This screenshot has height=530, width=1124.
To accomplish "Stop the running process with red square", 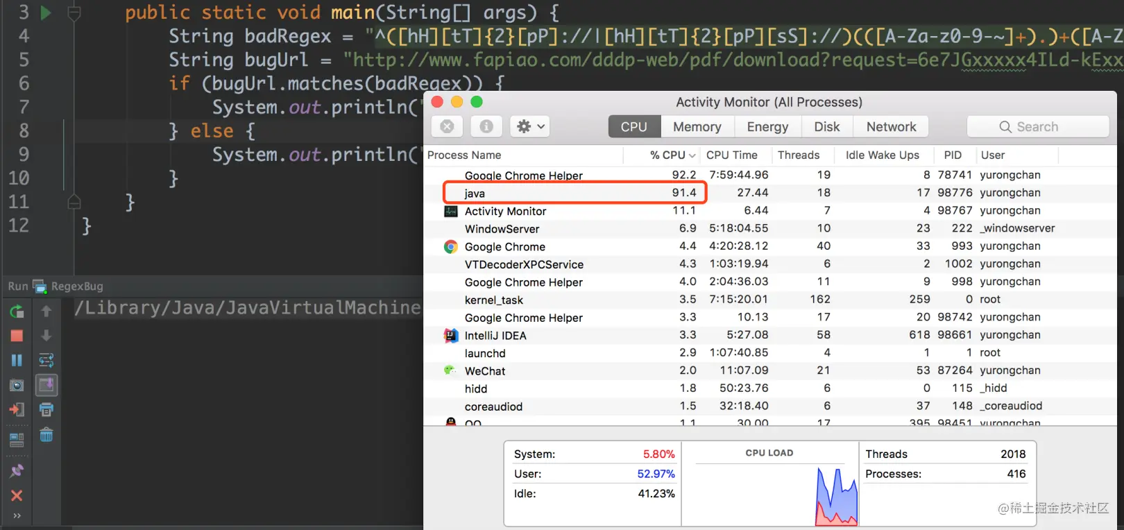I will click(17, 336).
